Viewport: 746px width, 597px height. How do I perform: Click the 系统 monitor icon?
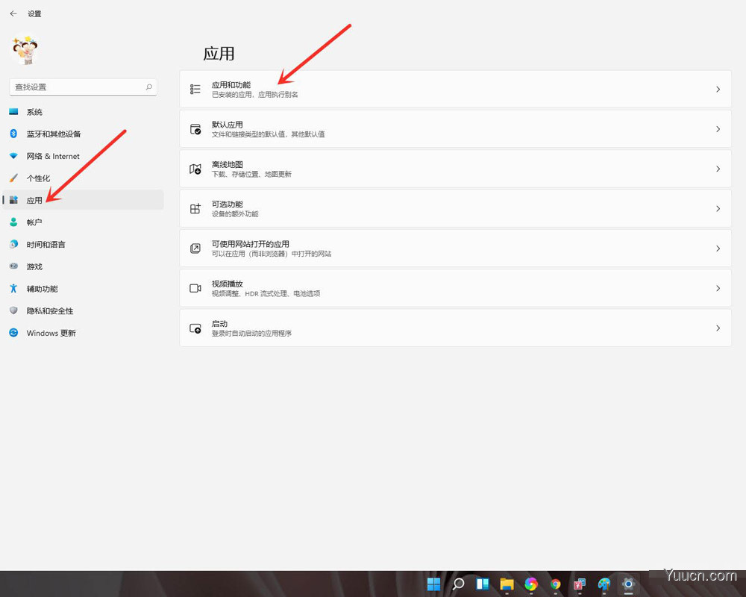pos(13,112)
